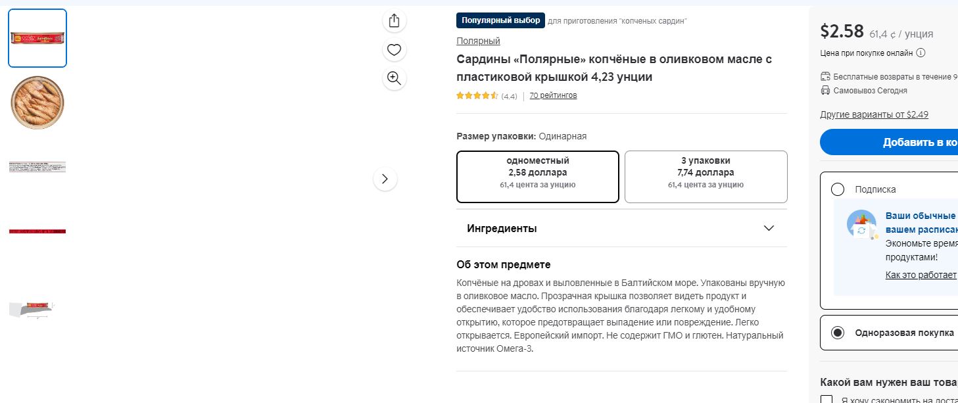Select the open sardine tin thumbnail
958x403 pixels.
pyautogui.click(x=37, y=103)
